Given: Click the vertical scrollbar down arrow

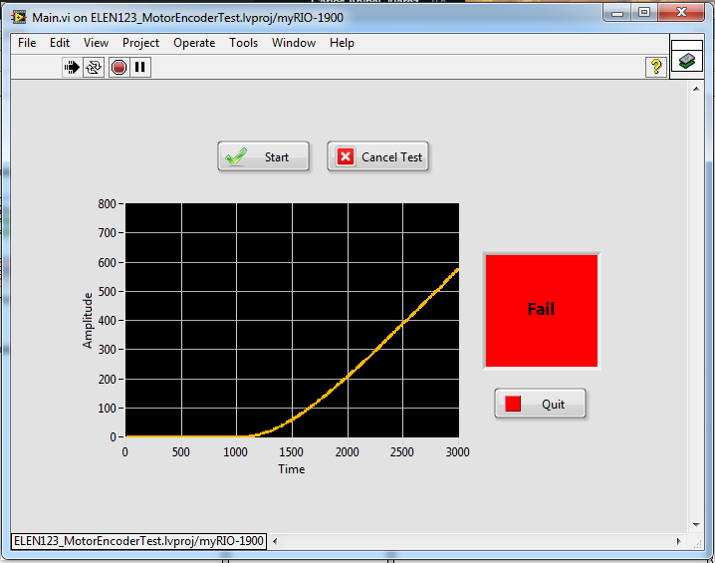Looking at the screenshot, I should point(696,525).
